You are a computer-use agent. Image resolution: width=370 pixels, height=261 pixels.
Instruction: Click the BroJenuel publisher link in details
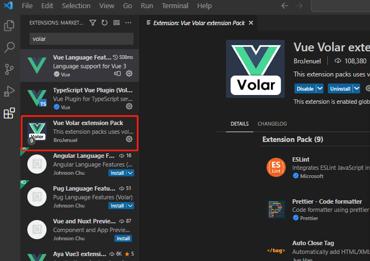pyautogui.click(x=307, y=61)
